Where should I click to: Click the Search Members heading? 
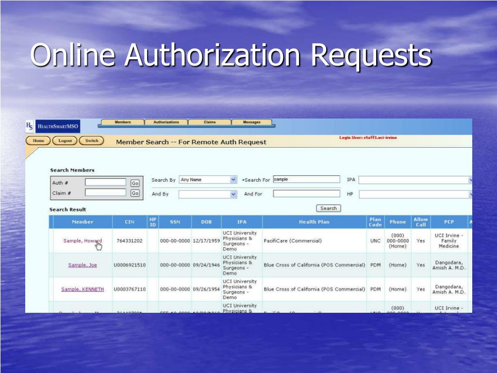click(72, 170)
